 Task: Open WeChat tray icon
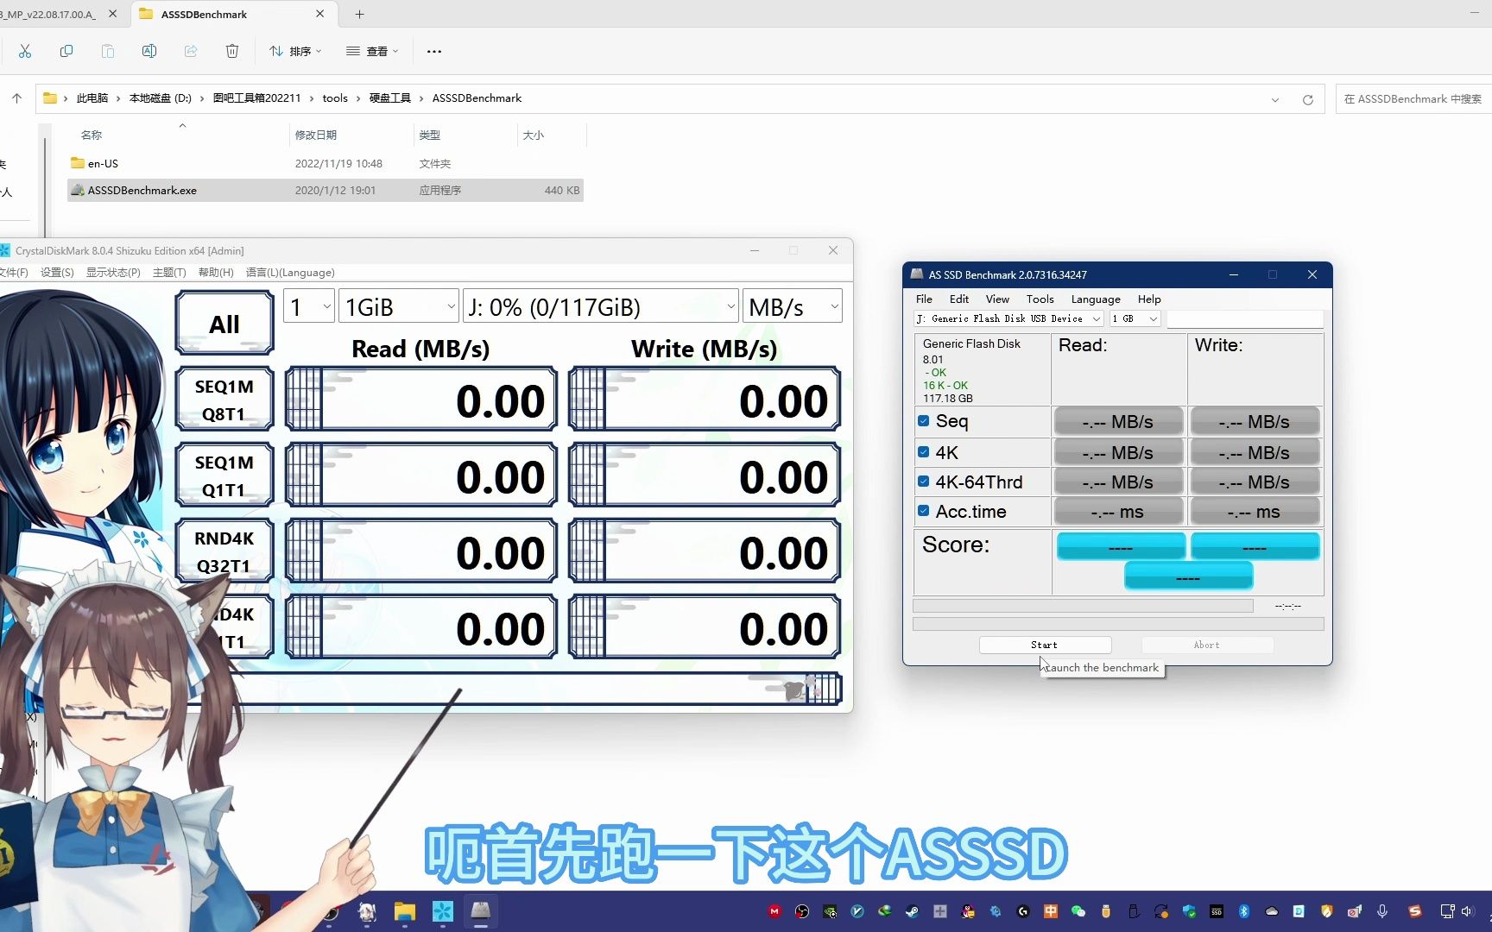[x=1078, y=911]
